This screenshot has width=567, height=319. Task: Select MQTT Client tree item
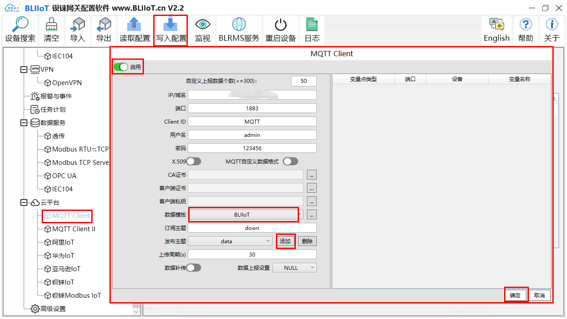tap(67, 216)
